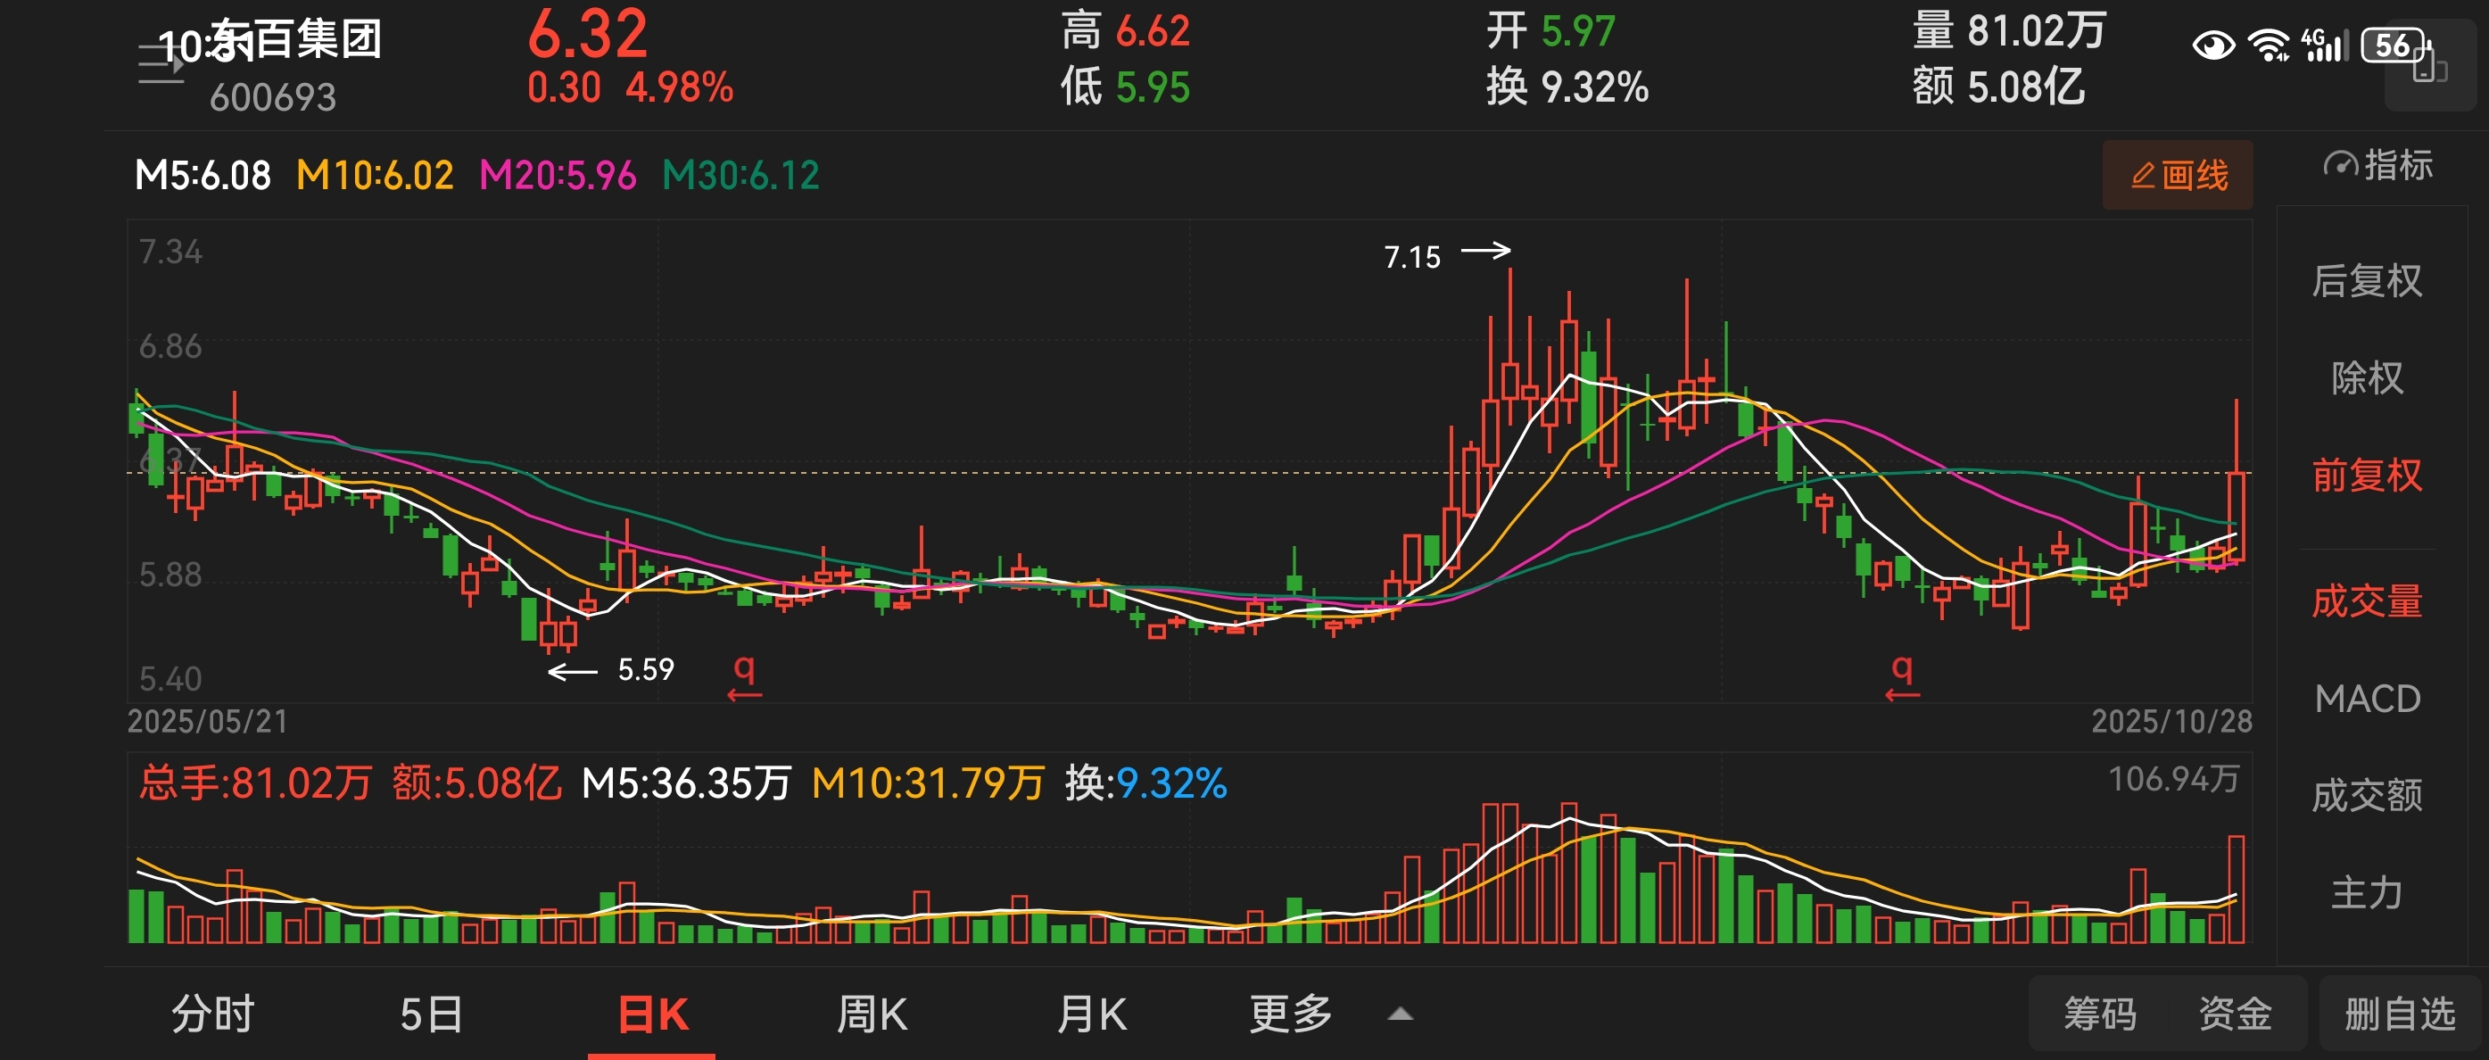Select 后复权 adjustment mode
The height and width of the screenshot is (1060, 2489).
(x=2366, y=280)
